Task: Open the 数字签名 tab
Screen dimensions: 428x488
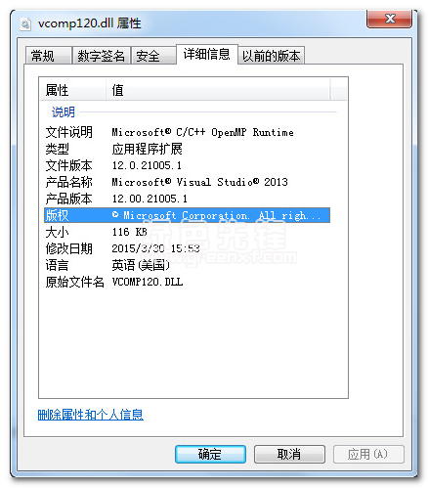Action: click(101, 56)
